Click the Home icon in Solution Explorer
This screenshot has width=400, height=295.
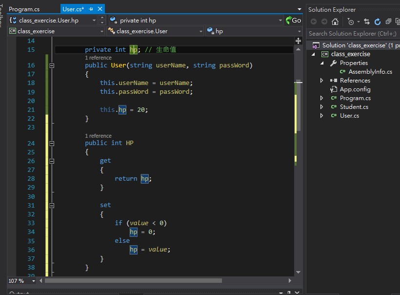[335, 21]
